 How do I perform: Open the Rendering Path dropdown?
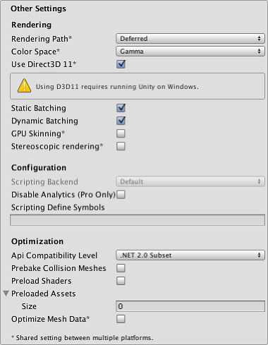click(x=190, y=39)
